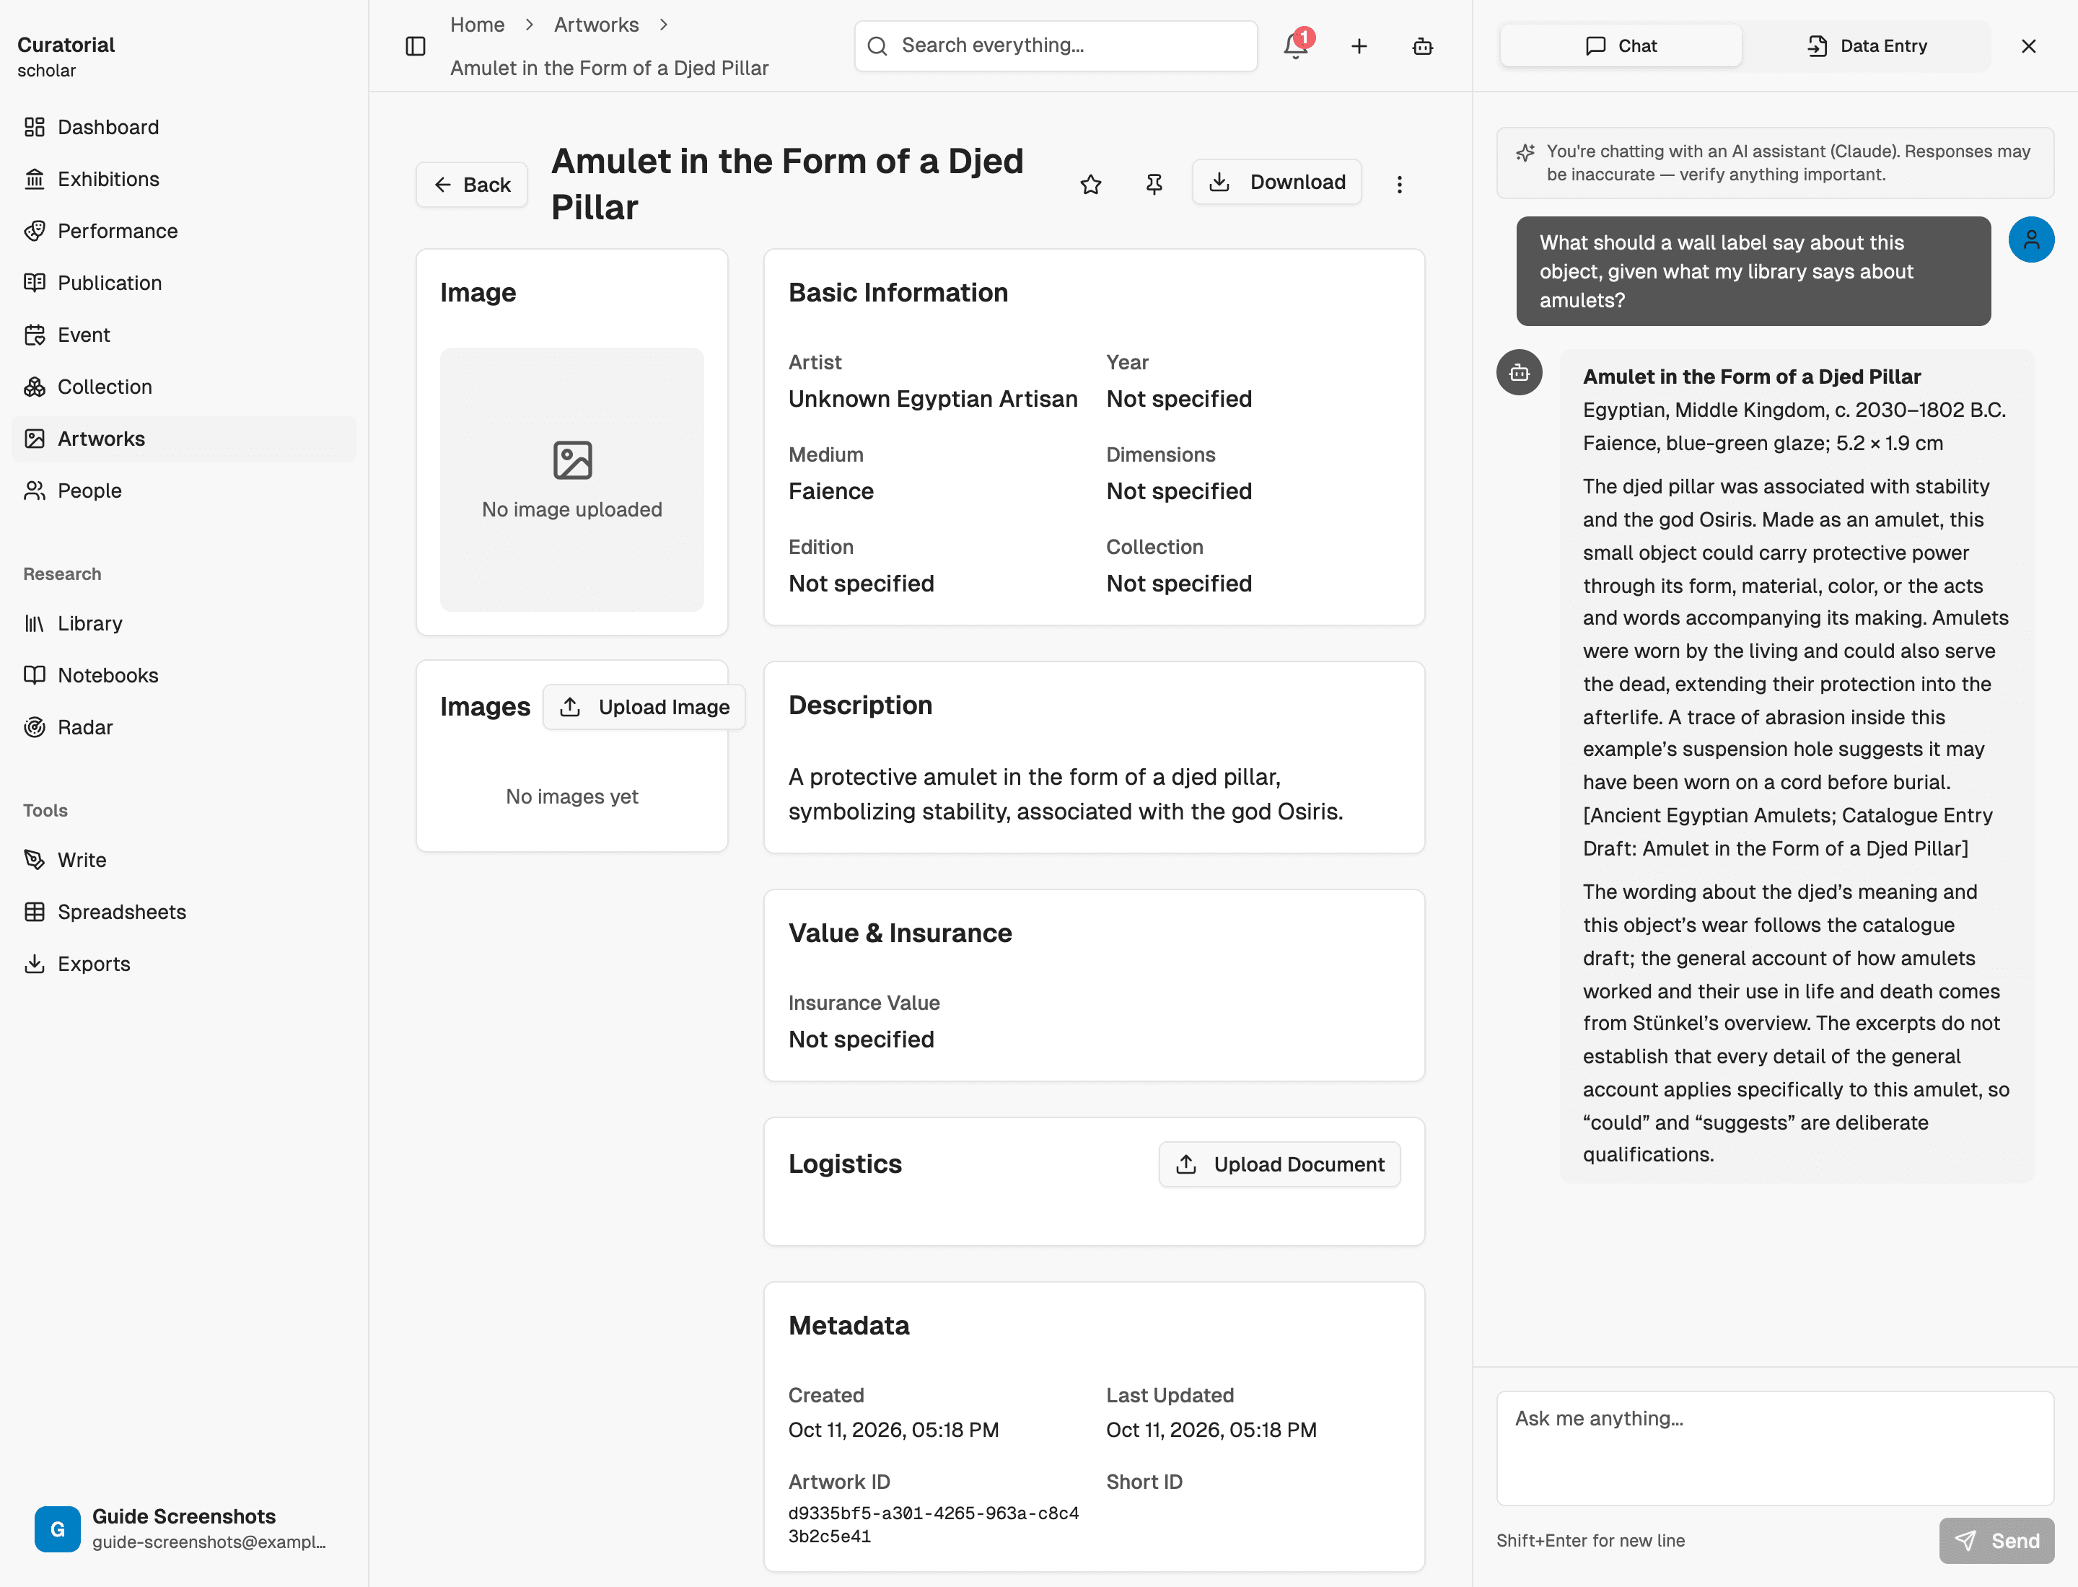Select Artworks in the sidebar

[x=184, y=439]
